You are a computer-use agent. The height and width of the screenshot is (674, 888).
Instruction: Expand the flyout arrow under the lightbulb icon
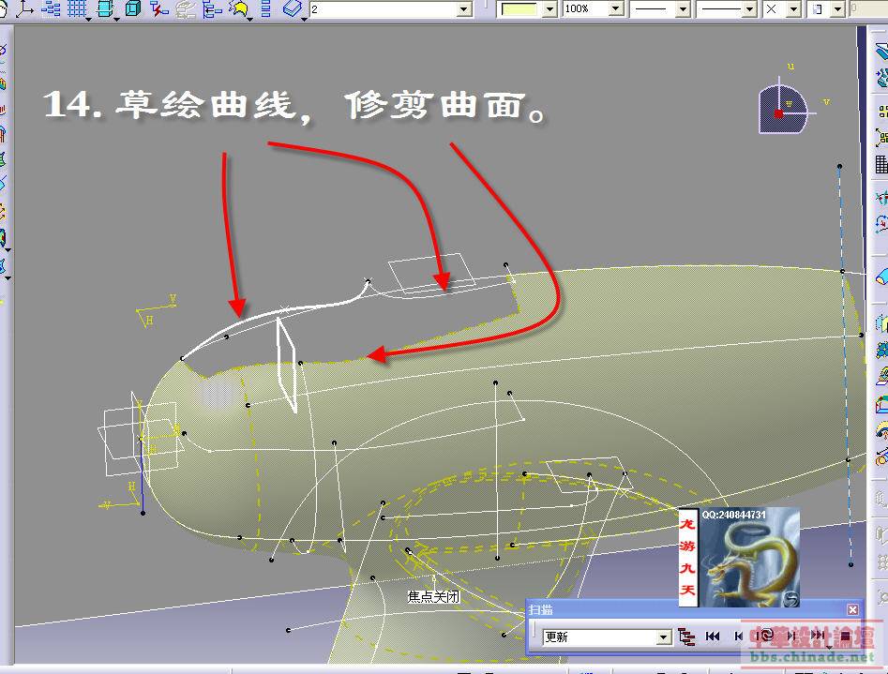pyautogui.click(x=249, y=19)
